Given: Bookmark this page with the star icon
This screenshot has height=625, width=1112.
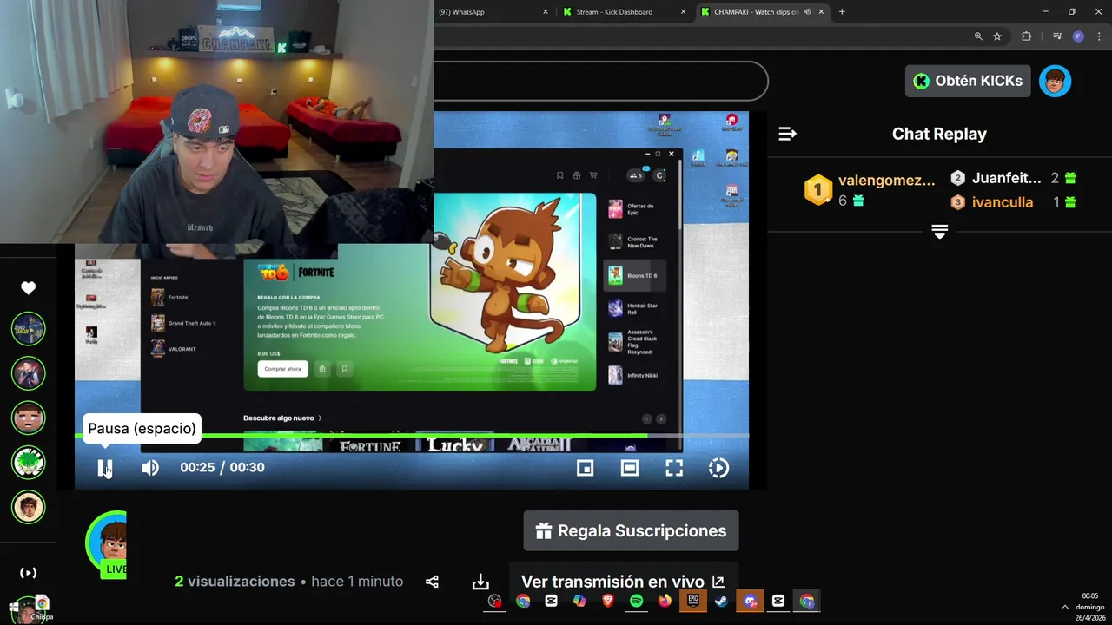Looking at the screenshot, I should tap(997, 36).
